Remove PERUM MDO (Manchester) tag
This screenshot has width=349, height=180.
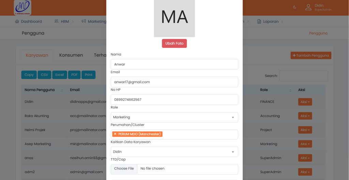(x=115, y=134)
